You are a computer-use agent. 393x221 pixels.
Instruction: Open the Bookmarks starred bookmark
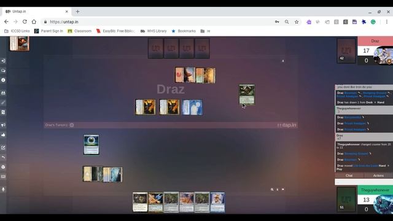point(184,31)
